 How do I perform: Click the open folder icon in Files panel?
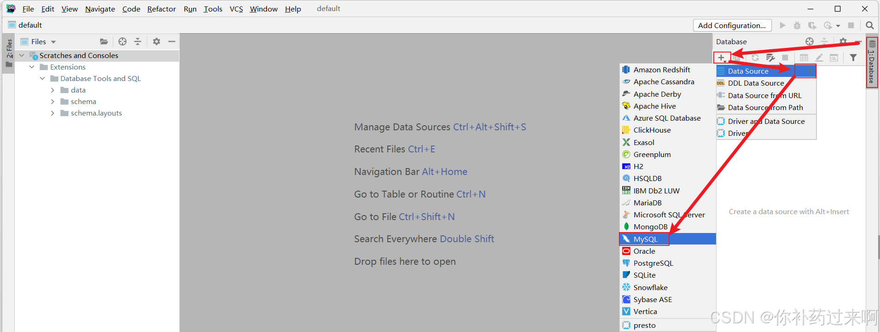click(104, 41)
